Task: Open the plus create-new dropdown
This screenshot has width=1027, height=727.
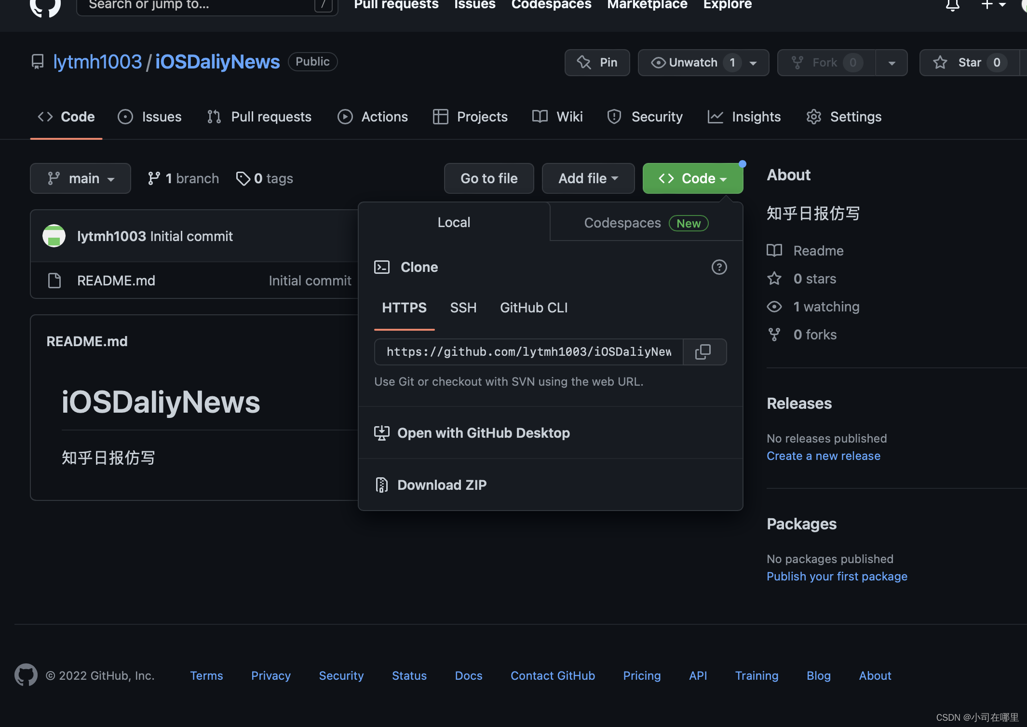Action: pos(993,5)
